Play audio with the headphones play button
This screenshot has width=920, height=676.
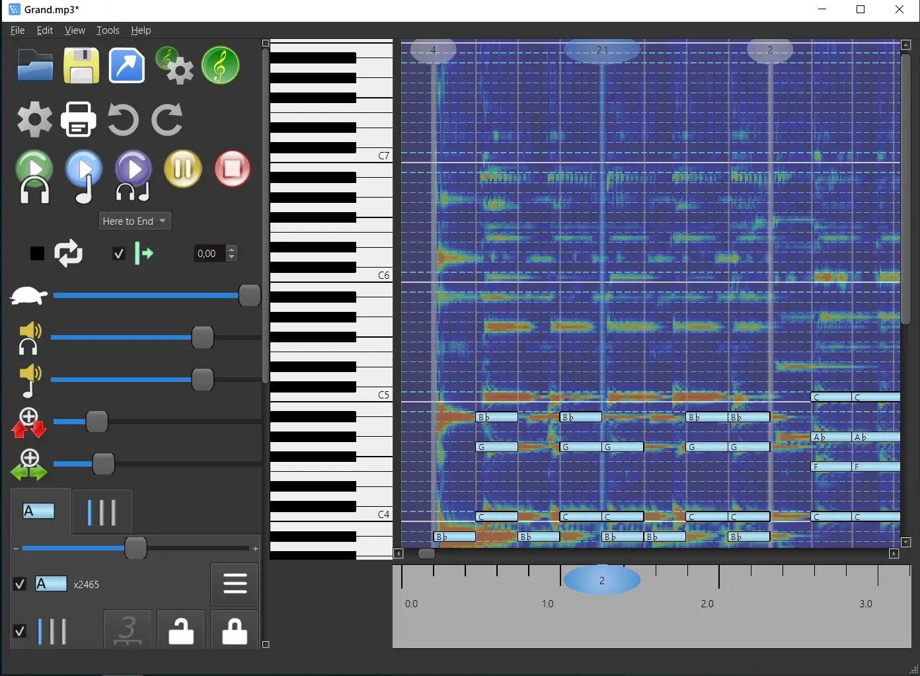click(34, 176)
